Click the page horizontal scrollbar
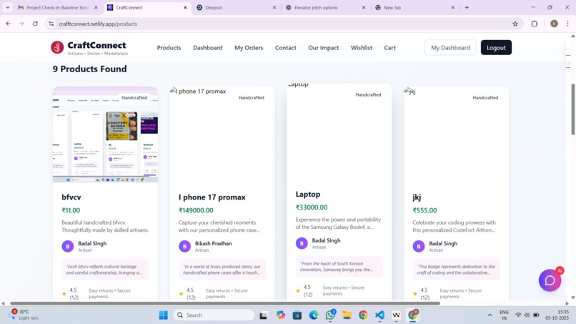 pyautogui.click(x=225, y=303)
